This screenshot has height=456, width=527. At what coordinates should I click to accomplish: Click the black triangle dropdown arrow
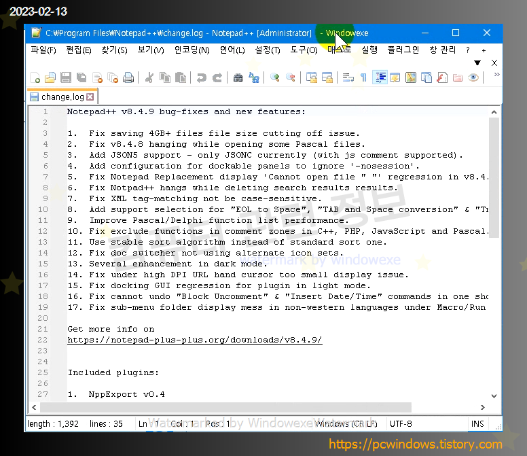[x=477, y=63]
